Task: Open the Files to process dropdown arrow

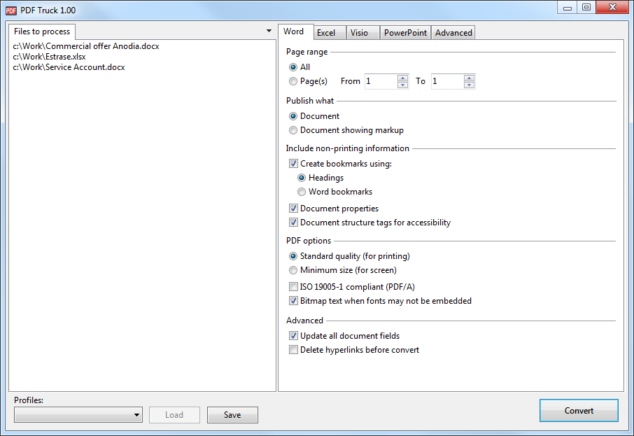Action: tap(269, 31)
